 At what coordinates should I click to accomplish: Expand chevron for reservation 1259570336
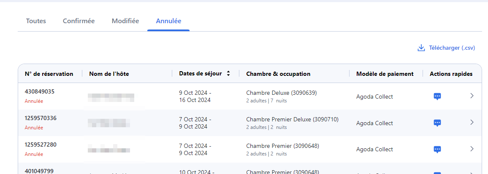coord(472,123)
